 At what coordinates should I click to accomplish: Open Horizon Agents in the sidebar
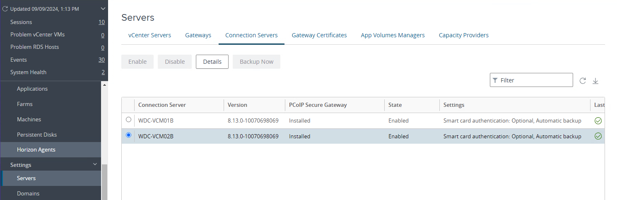pyautogui.click(x=36, y=149)
